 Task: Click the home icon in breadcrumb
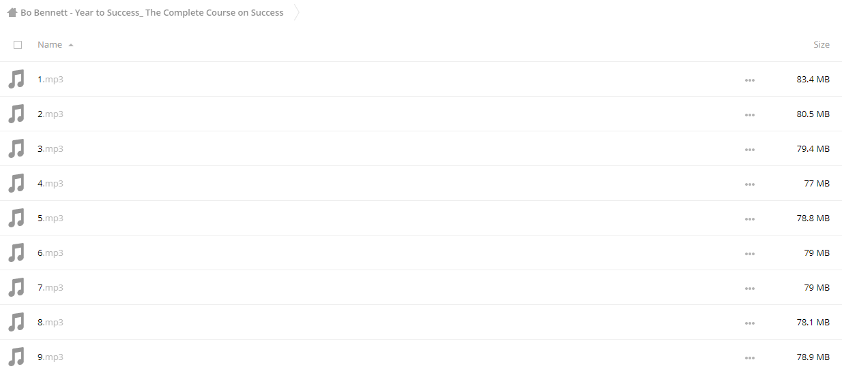click(x=12, y=12)
